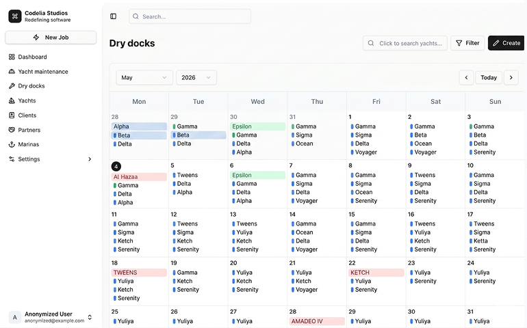The width and height of the screenshot is (527, 328).
Task: Click the magnifier icon in top search
Action: 136,16
